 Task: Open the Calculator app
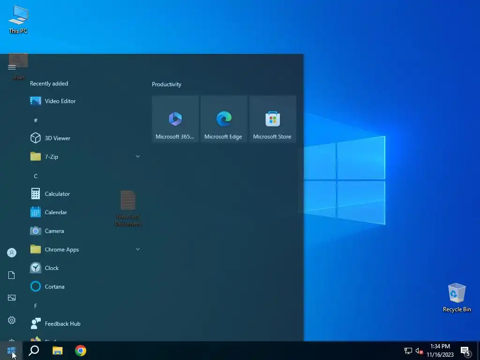(x=84, y=194)
